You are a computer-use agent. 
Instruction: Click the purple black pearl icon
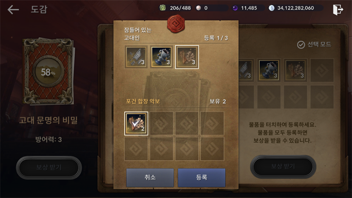[x=235, y=8]
